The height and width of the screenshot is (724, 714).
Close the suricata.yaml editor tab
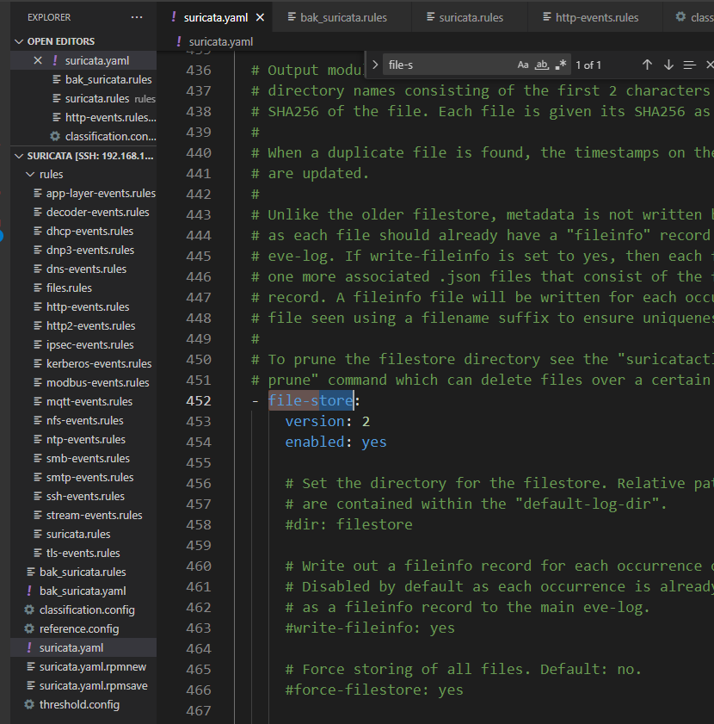(261, 17)
